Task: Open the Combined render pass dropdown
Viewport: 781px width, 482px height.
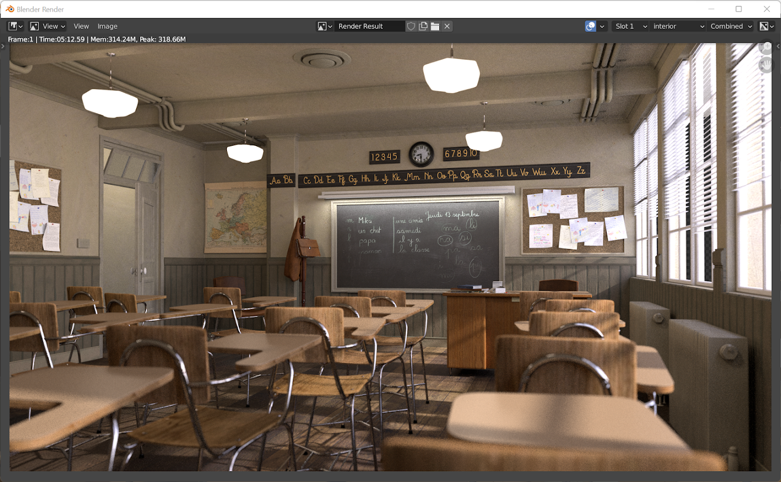Action: (x=731, y=26)
